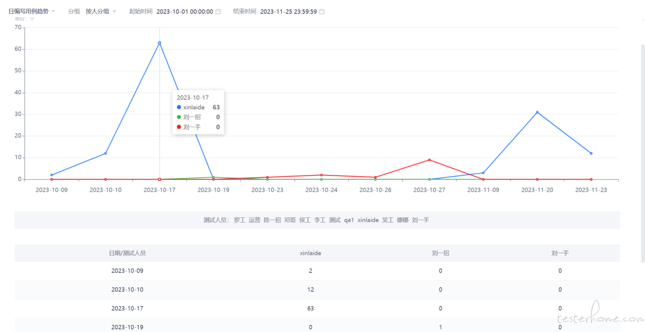
Task: Open the start time calendar icon
Action: [x=219, y=11]
